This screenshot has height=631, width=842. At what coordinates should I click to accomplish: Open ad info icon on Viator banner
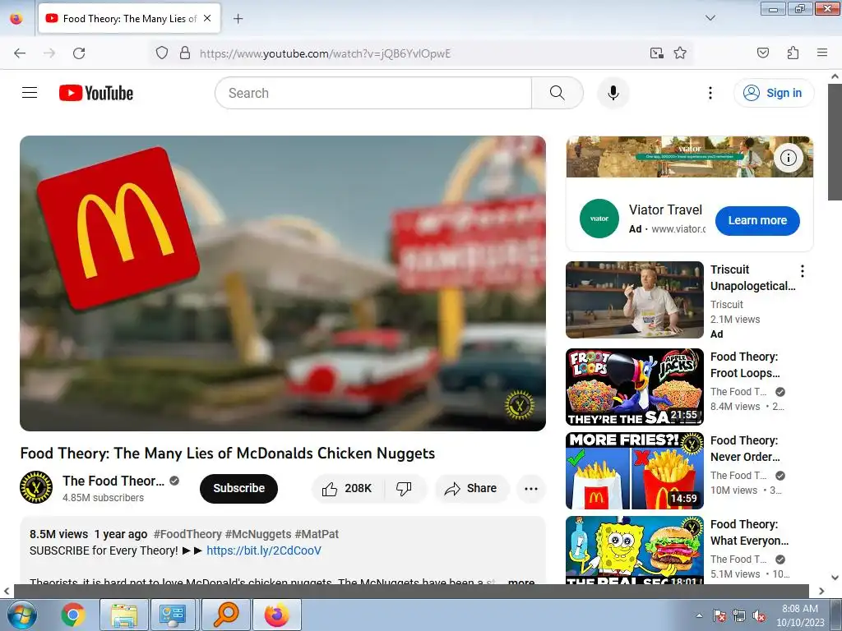788,158
